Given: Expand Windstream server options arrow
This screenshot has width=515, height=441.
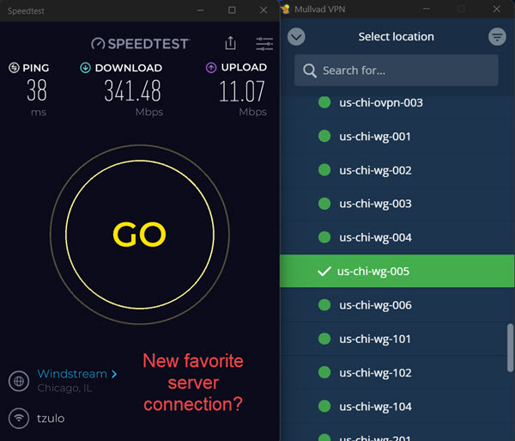Looking at the screenshot, I should tap(114, 375).
